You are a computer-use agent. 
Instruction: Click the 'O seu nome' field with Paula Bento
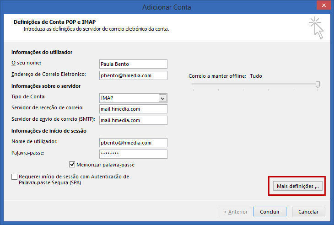click(x=133, y=64)
